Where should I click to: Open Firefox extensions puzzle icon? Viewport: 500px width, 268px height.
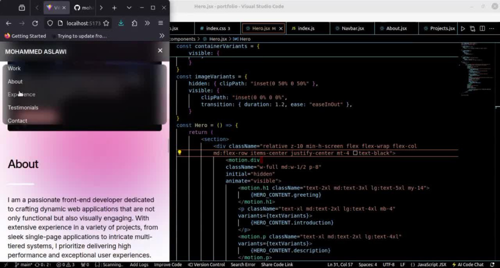click(134, 23)
